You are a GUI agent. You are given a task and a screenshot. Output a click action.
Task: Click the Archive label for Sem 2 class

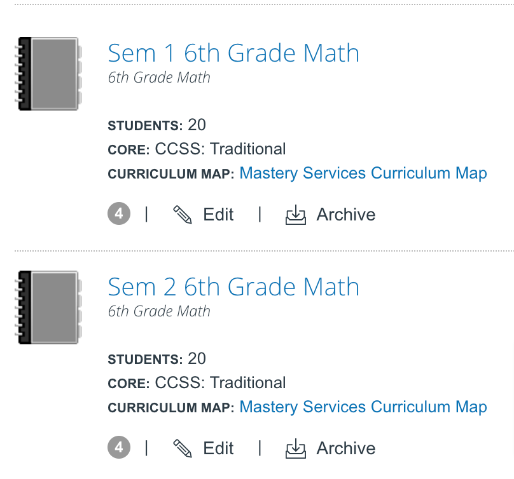click(x=345, y=449)
